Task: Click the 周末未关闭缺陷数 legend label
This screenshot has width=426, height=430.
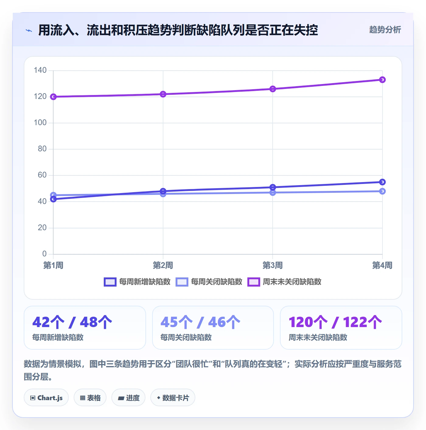Action: point(292,282)
